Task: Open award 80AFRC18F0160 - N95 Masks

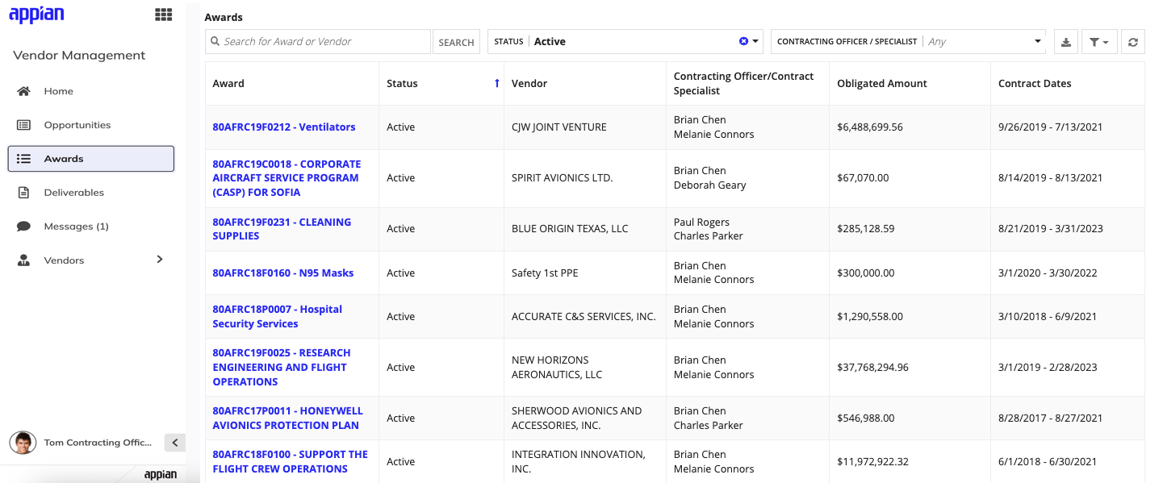Action: point(283,273)
